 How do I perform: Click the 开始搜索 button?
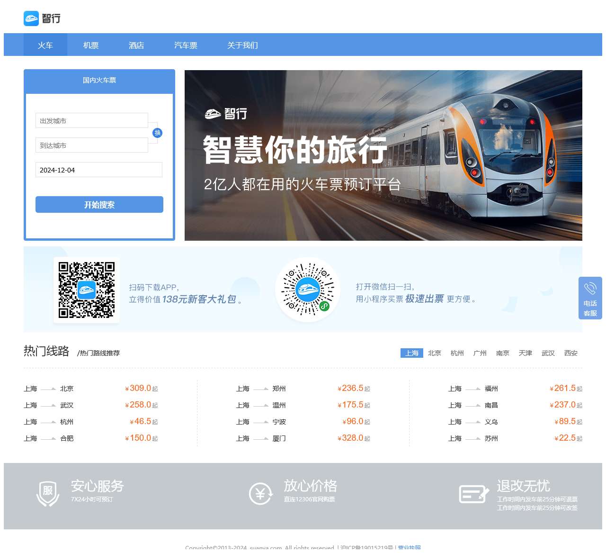coord(99,205)
